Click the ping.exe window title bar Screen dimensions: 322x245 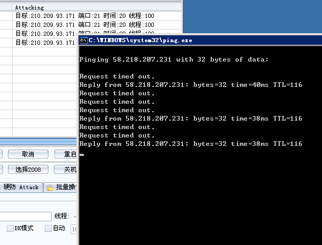pos(200,40)
